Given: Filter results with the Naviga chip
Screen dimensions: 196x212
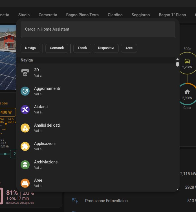Looking at the screenshot, I should [x=30, y=48].
